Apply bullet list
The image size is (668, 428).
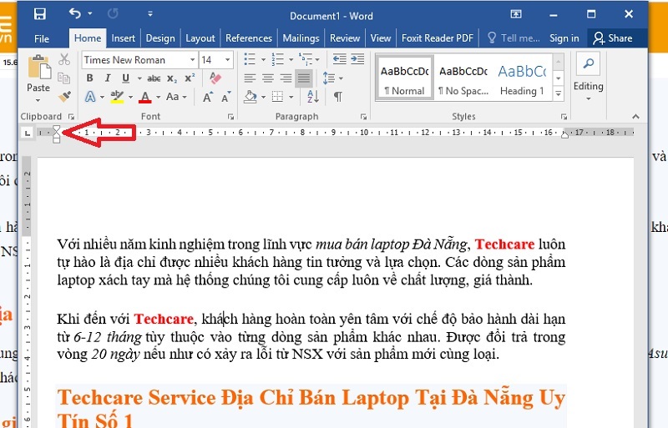[250, 59]
